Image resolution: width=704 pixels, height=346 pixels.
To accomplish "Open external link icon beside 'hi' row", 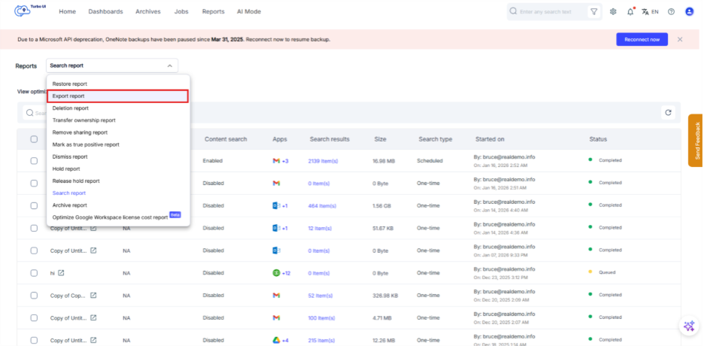I will point(61,272).
